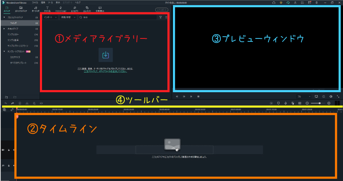Image resolution: width=343 pixels, height=181 pixels.
Task: Click the filter icon in the media library
Action: pos(160,18)
